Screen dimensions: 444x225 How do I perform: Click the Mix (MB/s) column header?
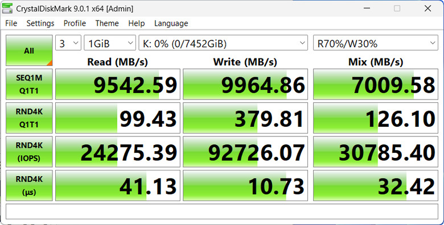point(376,62)
